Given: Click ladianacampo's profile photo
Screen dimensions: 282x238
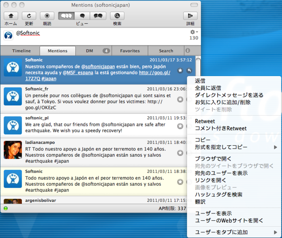Looking at the screenshot, I should click(13, 150).
